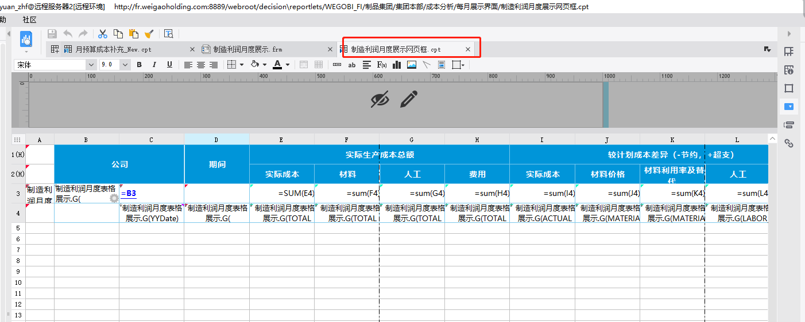Click the merge cells icon

(x=304, y=65)
